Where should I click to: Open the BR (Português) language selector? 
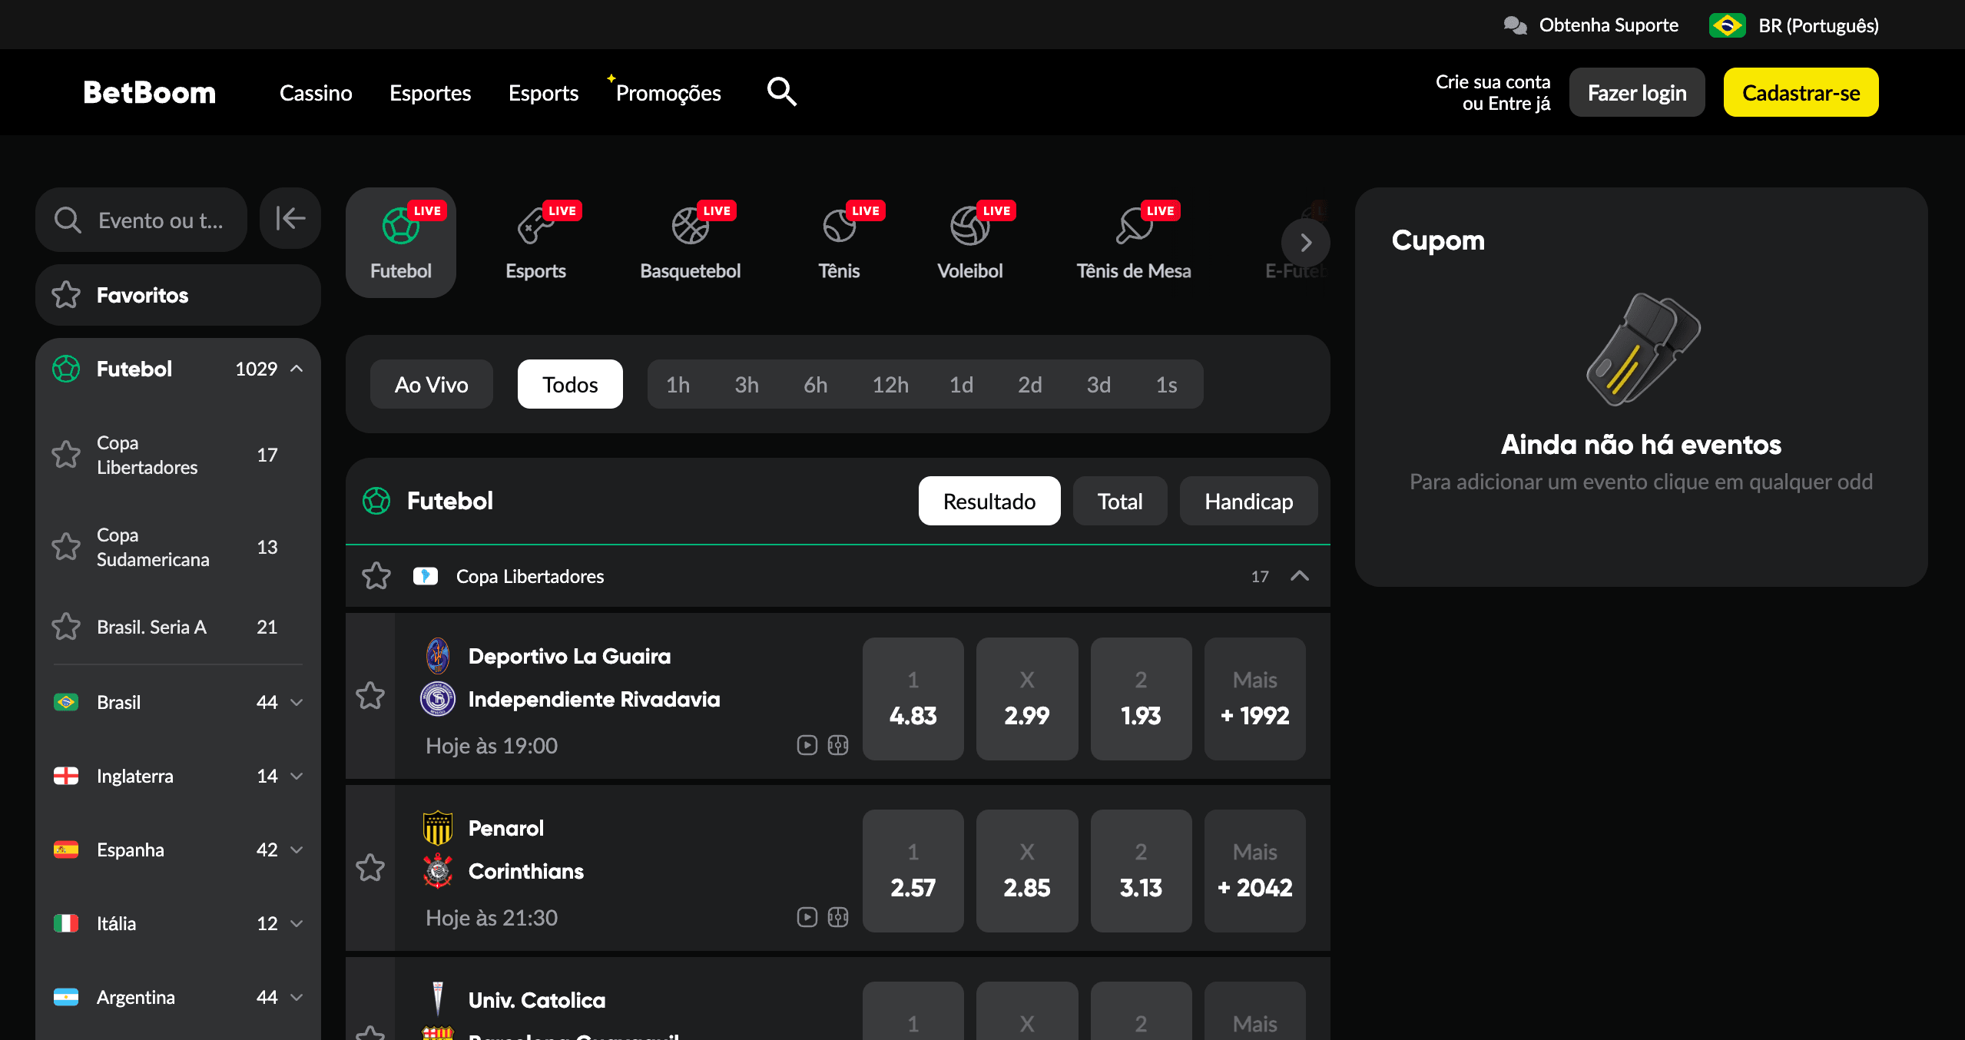pos(1794,25)
